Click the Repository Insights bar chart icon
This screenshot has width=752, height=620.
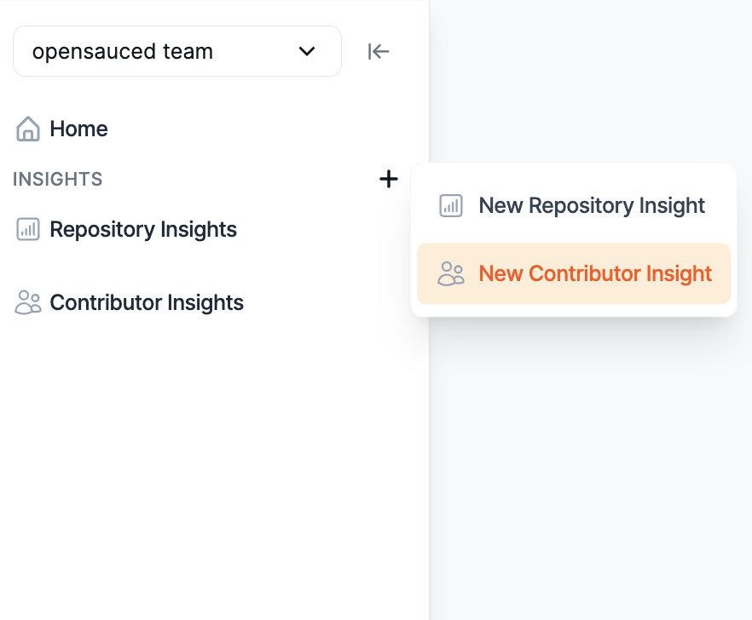click(28, 229)
